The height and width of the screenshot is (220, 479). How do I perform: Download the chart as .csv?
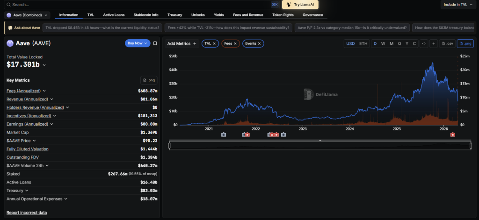[x=447, y=43]
